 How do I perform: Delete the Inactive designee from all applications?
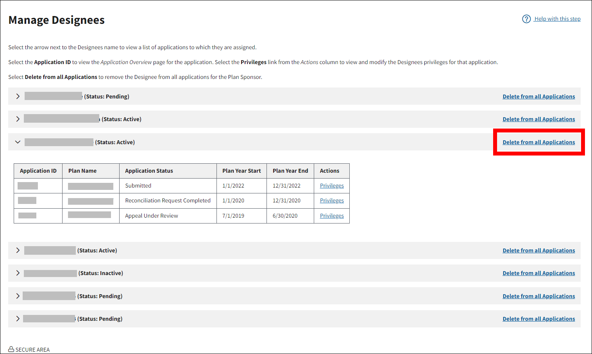click(538, 273)
